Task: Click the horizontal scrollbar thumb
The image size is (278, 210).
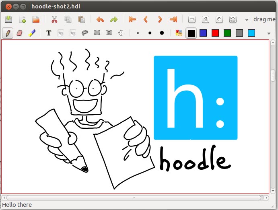Action: tap(134, 198)
